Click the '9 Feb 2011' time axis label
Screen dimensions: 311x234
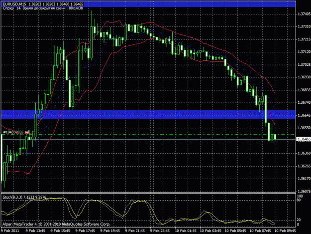click(10, 231)
